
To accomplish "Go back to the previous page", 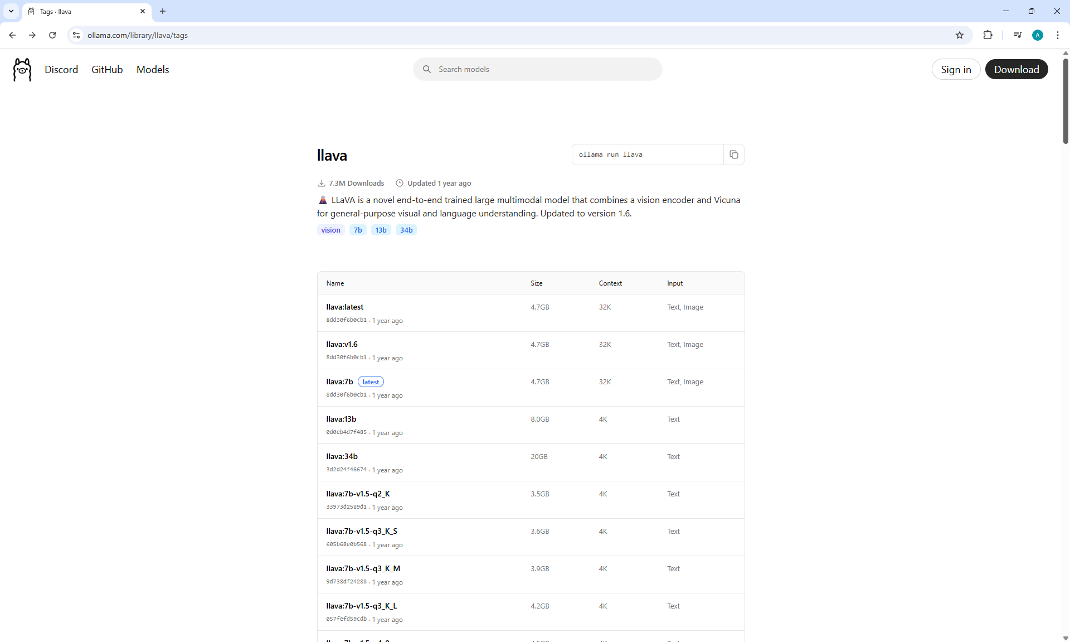I will pos(12,35).
